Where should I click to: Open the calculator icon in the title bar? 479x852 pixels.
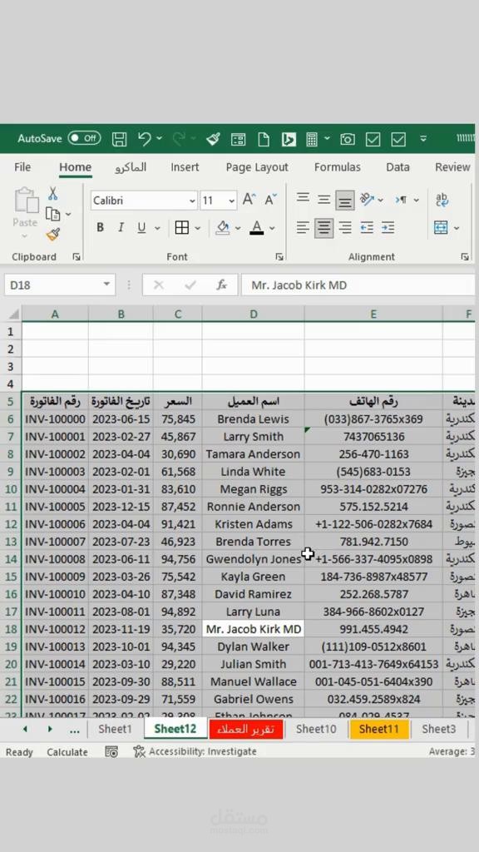(312, 139)
